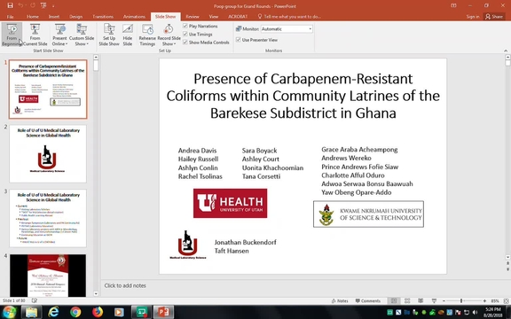Open Windows Start menu
Image resolution: width=511 pixels, height=319 pixels.
pos(9,312)
